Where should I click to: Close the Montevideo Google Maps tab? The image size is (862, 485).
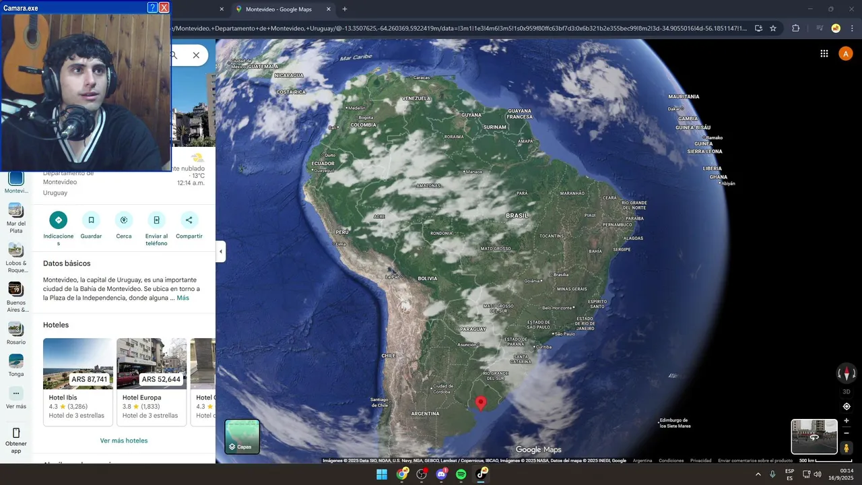click(329, 9)
